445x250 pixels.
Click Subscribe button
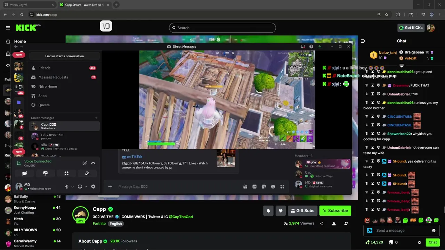[335, 210]
